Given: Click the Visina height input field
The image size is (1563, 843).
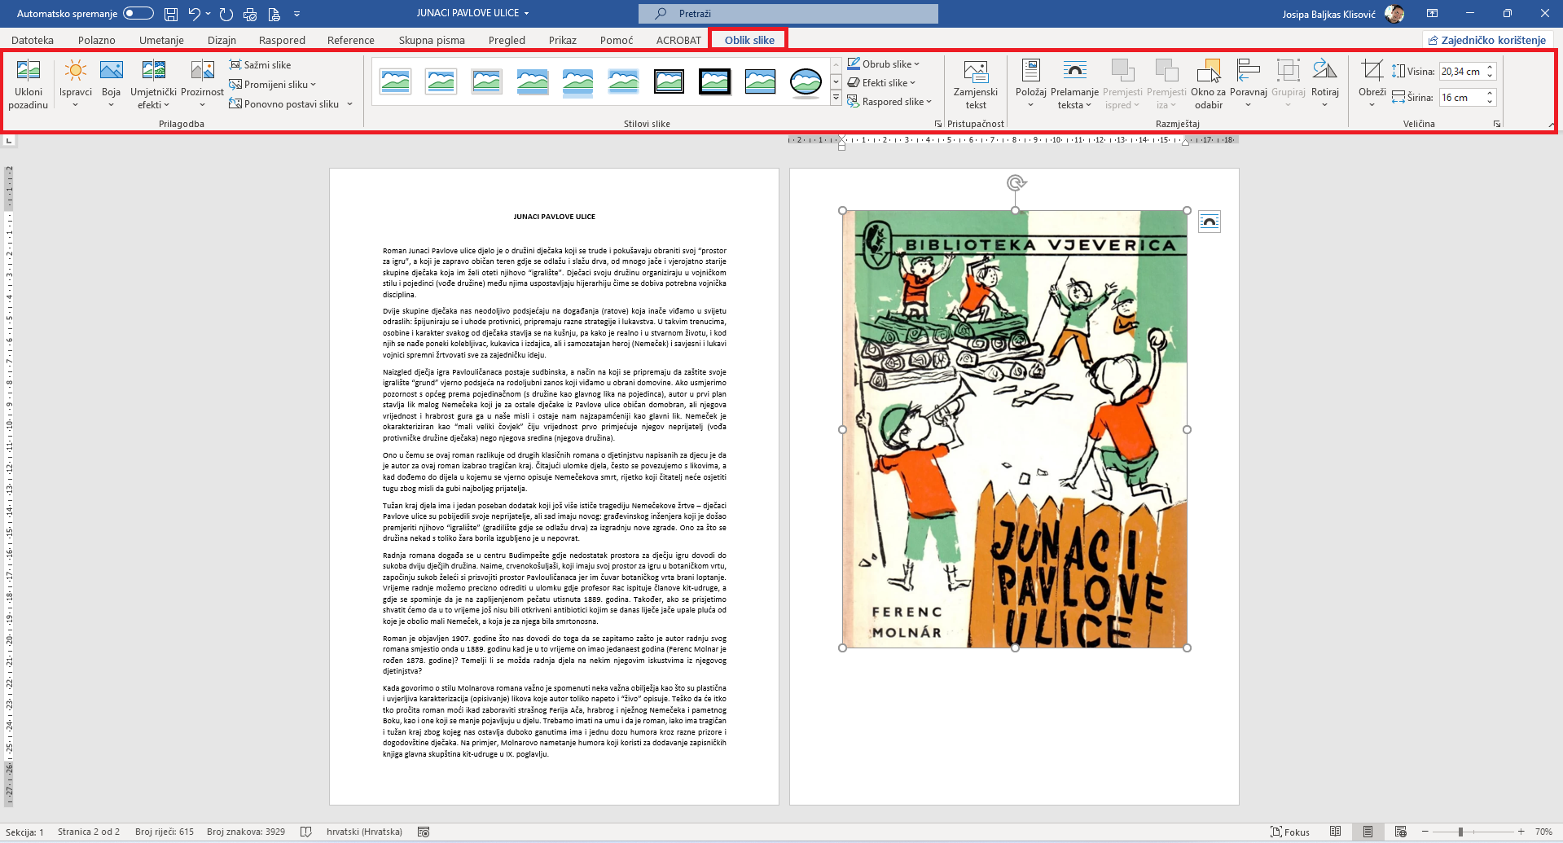Looking at the screenshot, I should pos(1462,72).
